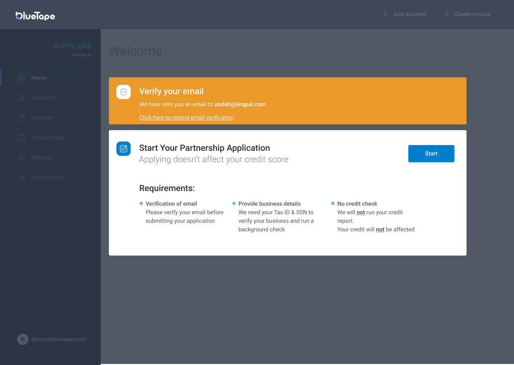This screenshot has width=514, height=365.
Task: Click the Create invoice button
Action: (467, 14)
